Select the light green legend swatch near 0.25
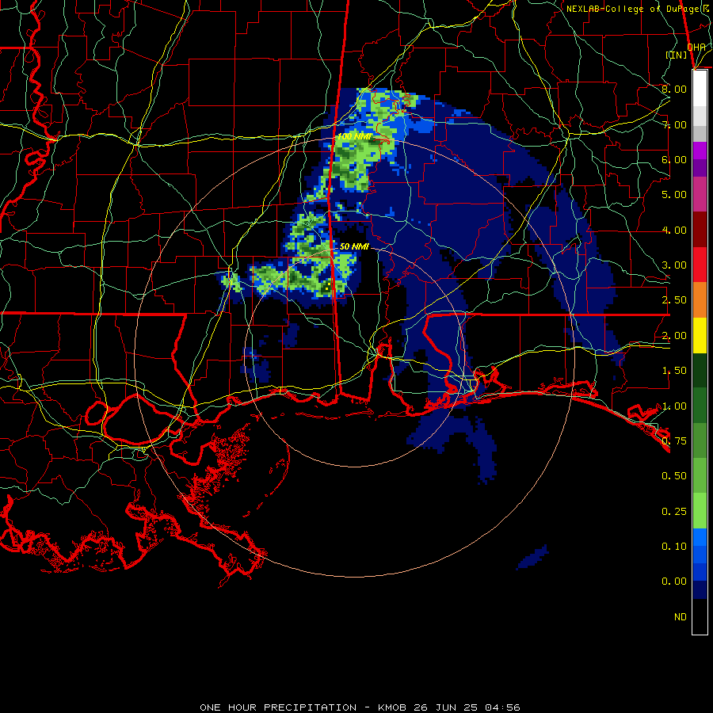713x713 pixels. 700,511
